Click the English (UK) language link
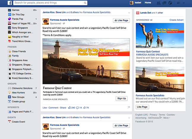192x139 pixels. [142, 115]
